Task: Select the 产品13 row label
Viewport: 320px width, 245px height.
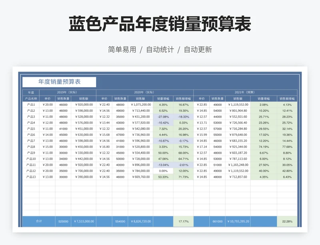Action: (x=31, y=177)
